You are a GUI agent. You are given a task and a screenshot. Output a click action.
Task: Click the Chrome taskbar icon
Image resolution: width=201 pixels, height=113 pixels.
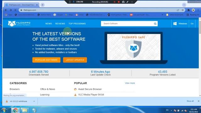click(15, 110)
